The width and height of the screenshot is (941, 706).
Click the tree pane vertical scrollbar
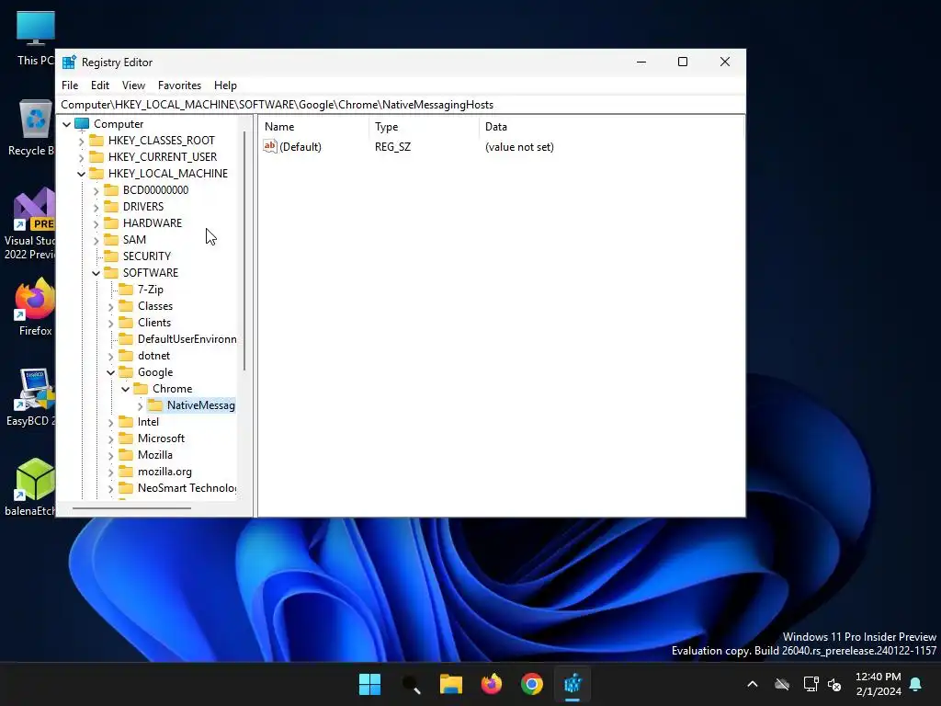[x=244, y=250]
